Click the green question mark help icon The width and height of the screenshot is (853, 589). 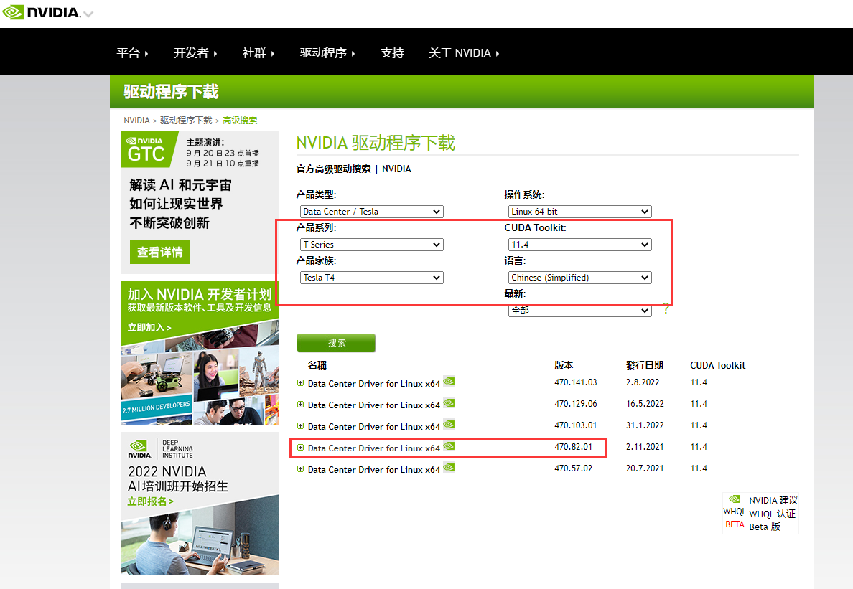coord(666,309)
